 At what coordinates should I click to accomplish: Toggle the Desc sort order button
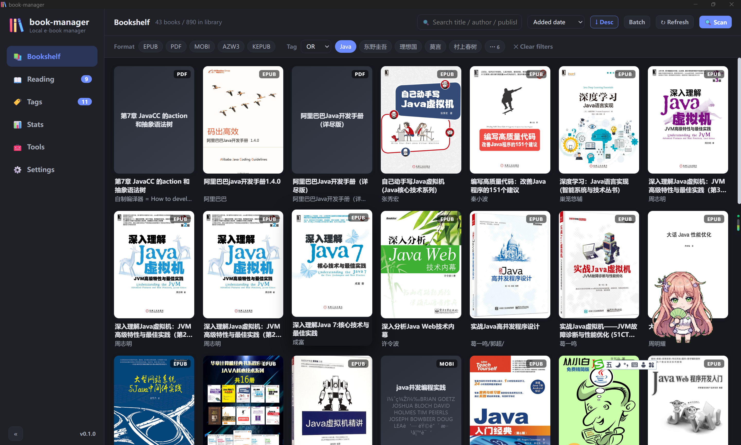[604, 22]
